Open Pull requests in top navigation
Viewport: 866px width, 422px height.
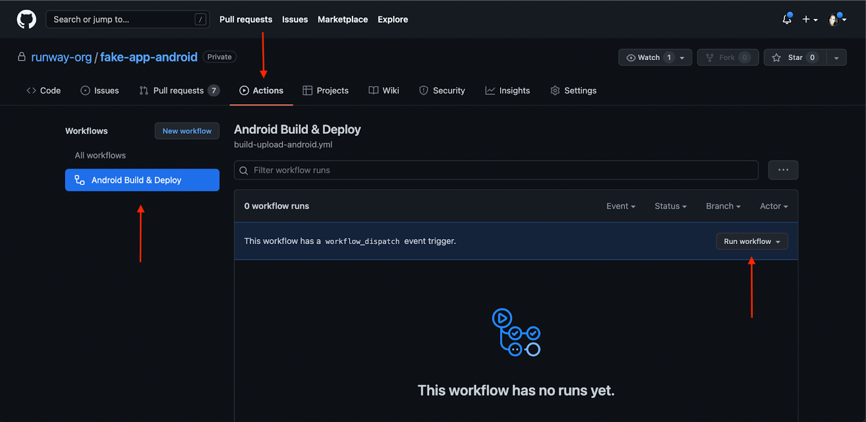coord(246,19)
